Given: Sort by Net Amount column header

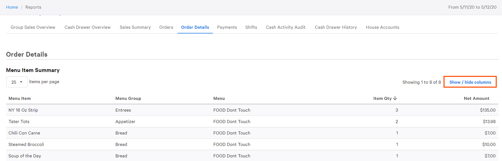Looking at the screenshot, I should [476, 98].
